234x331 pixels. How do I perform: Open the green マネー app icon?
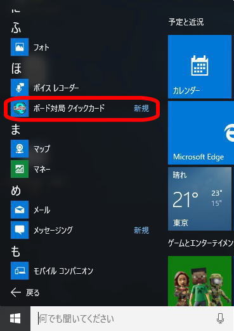coord(20,169)
